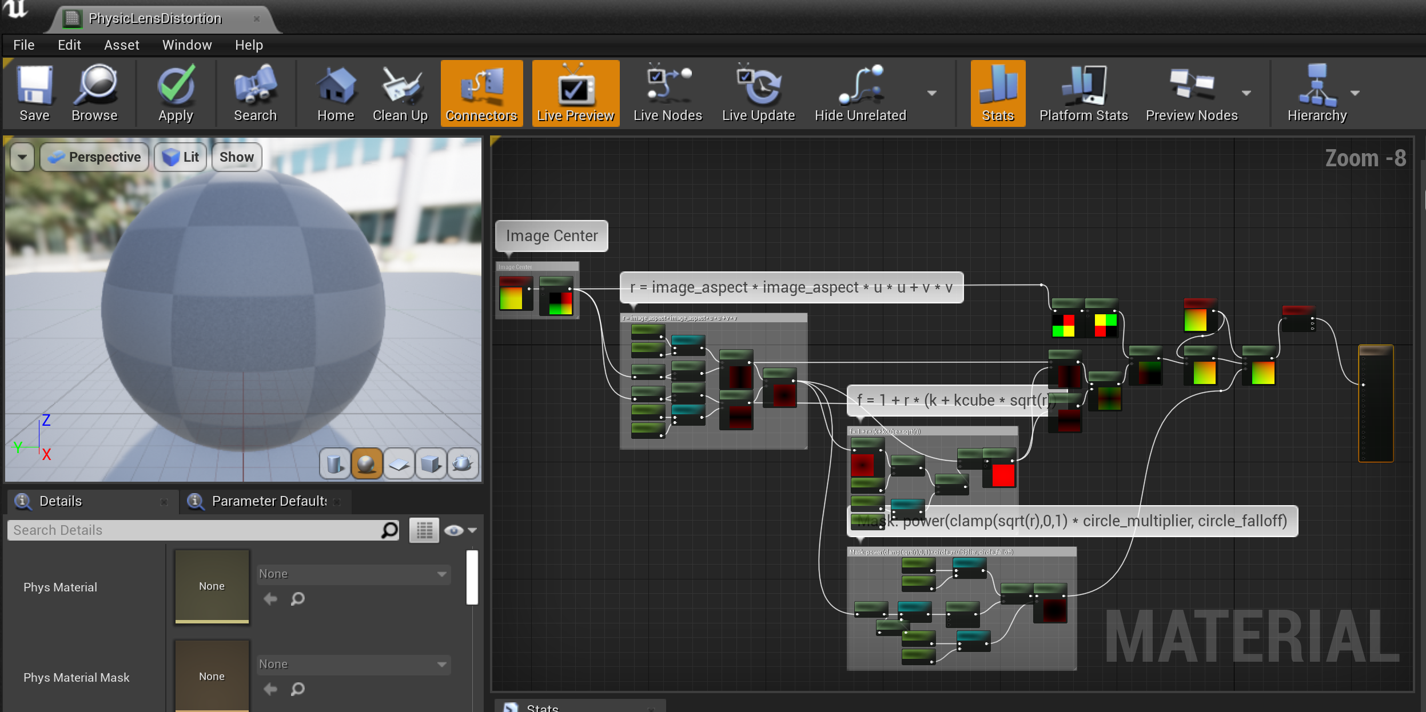Toggle off the Stats display
Image resolution: width=1426 pixels, height=712 pixels.
(x=997, y=93)
